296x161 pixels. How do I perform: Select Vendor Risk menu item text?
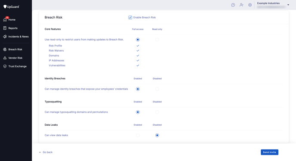pos(15,58)
